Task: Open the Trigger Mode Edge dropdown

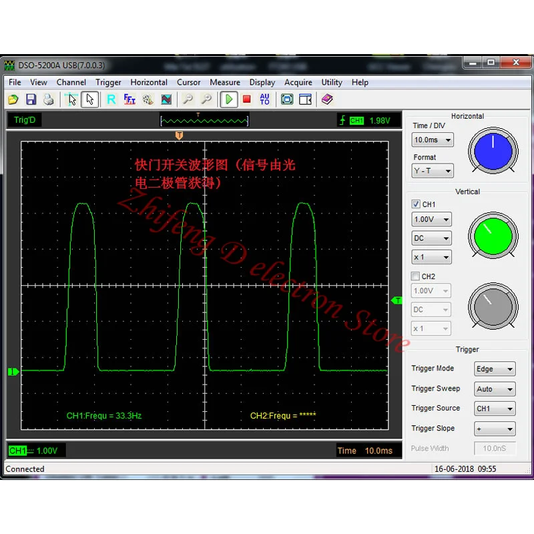Action: tap(495, 369)
